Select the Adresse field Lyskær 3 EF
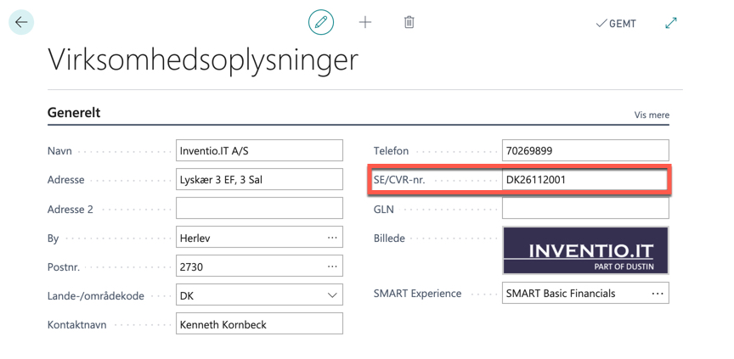This screenshot has height=359, width=734. coord(259,180)
